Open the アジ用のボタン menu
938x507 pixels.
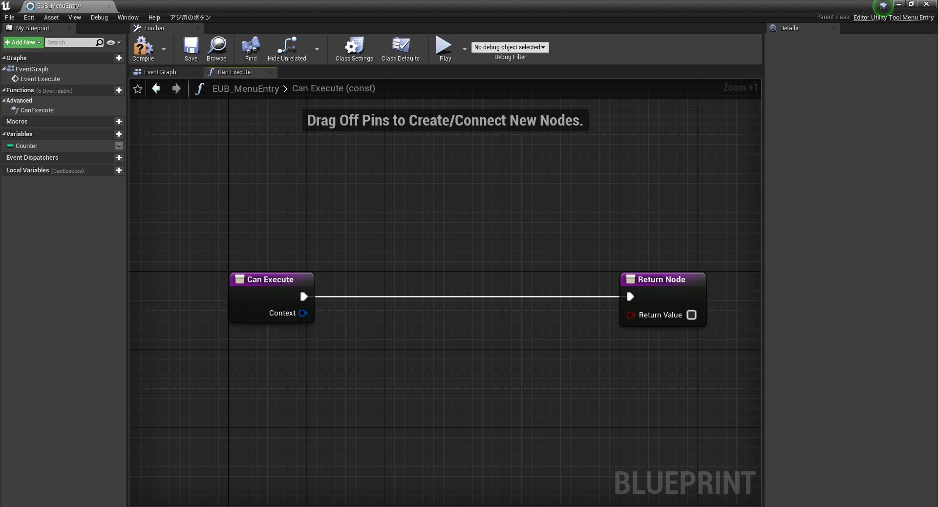coord(190,18)
